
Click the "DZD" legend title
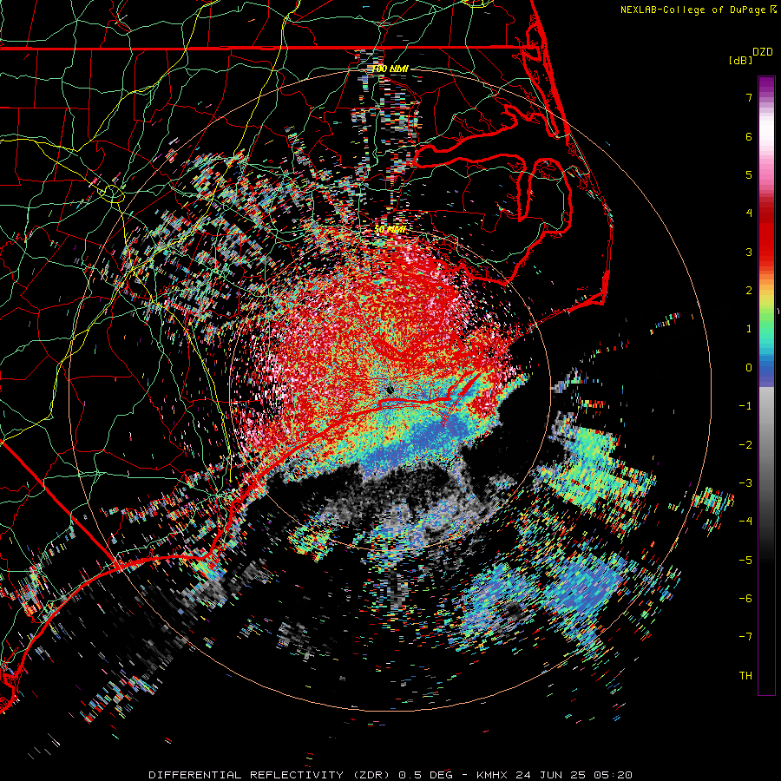[x=763, y=52]
